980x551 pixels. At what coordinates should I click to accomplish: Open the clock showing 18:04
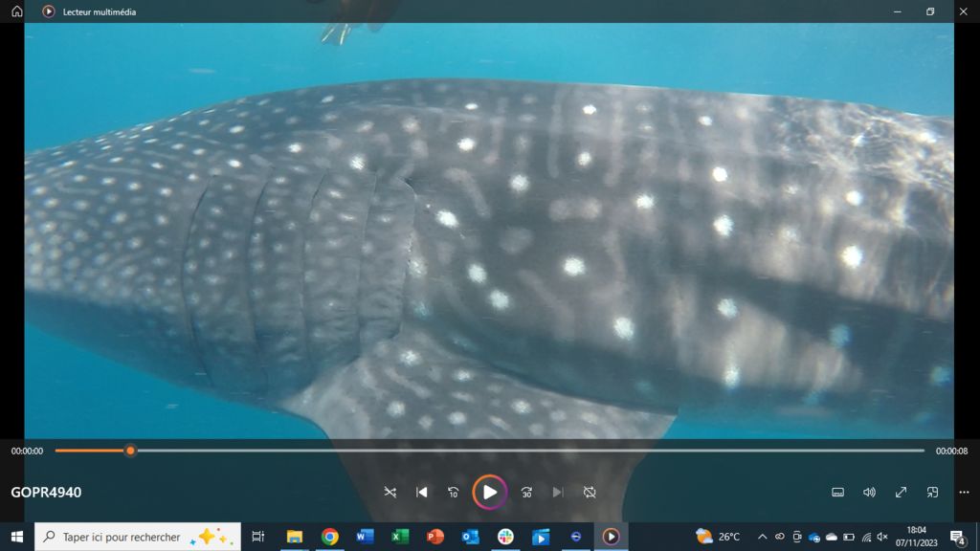click(916, 536)
